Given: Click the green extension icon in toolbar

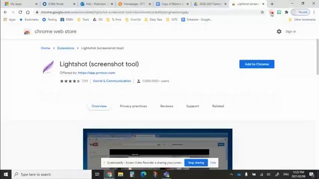Looking at the screenshot, I should [279, 12].
